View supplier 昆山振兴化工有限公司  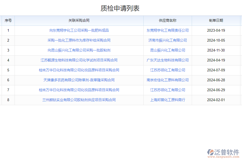(167, 50)
